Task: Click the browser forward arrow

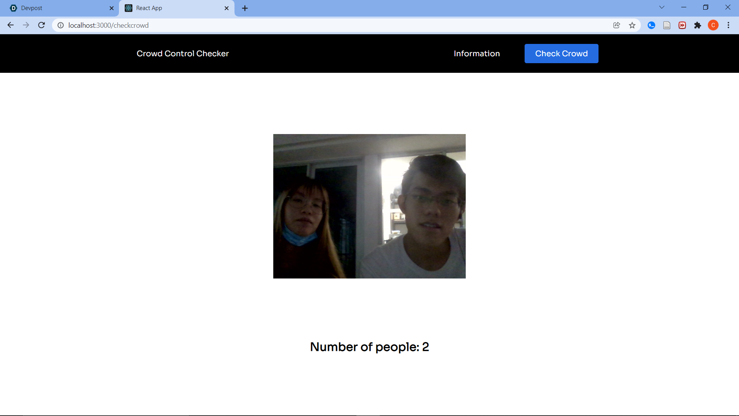Action: tap(26, 25)
